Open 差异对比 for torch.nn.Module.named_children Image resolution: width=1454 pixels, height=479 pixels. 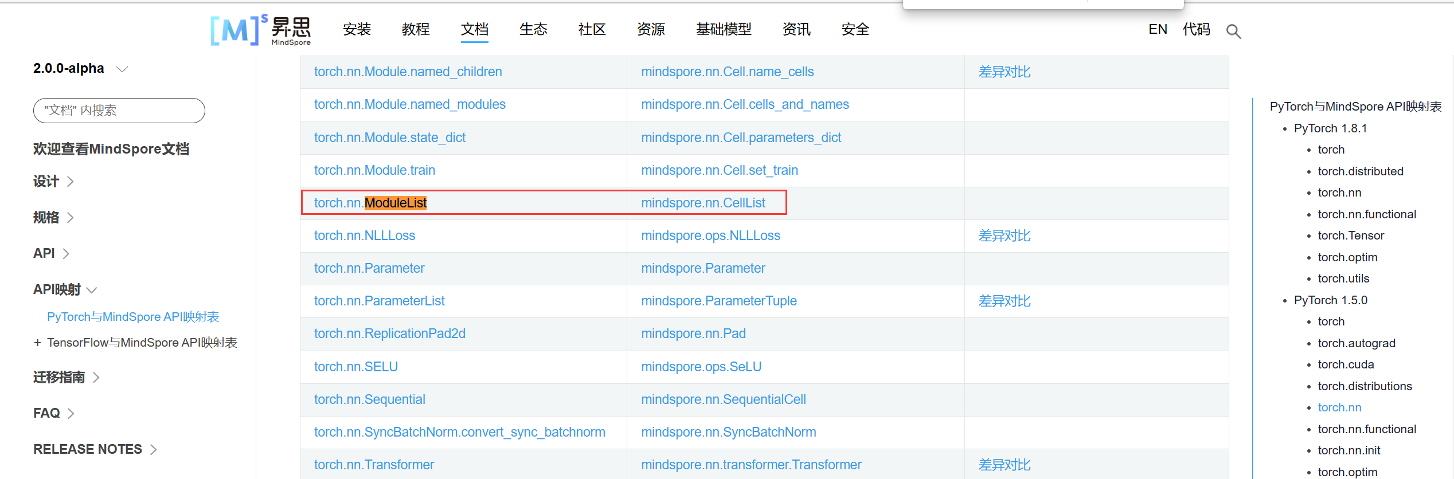[1004, 72]
